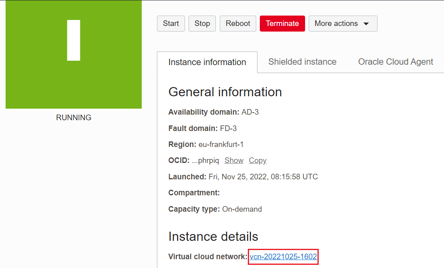
Task: Expand More actions dropdown arrow
Action: (x=366, y=24)
